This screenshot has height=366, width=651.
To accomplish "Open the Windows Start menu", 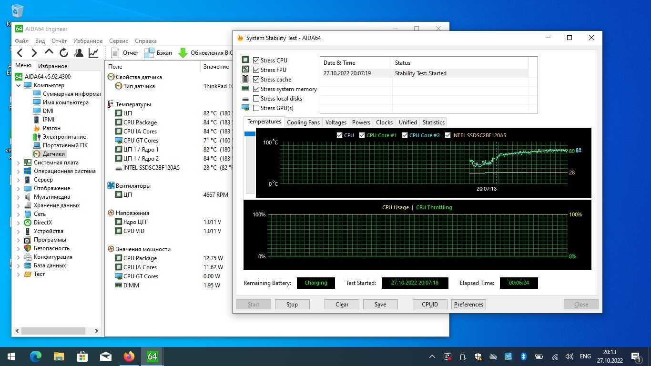I will [11, 356].
